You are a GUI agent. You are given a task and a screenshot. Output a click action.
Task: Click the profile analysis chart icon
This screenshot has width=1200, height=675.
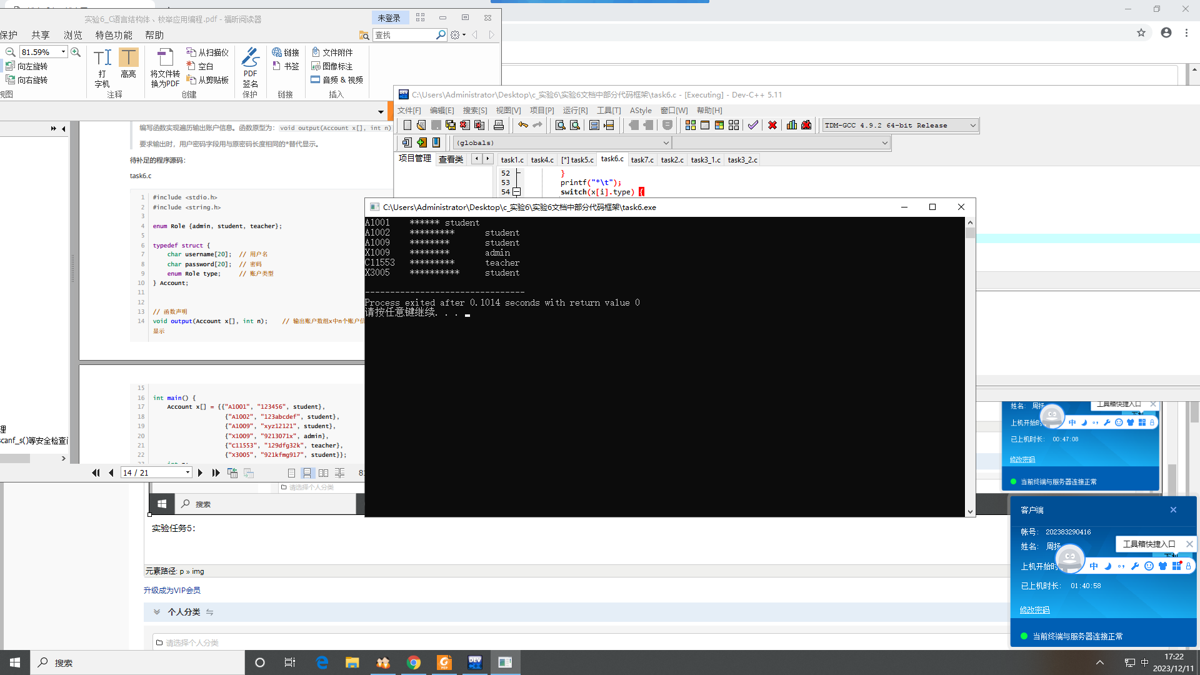tap(791, 126)
